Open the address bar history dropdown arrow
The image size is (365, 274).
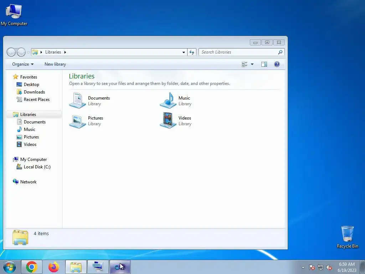pyautogui.click(x=184, y=52)
